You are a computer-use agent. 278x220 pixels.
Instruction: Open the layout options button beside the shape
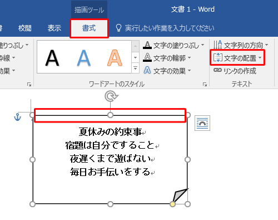(202, 123)
